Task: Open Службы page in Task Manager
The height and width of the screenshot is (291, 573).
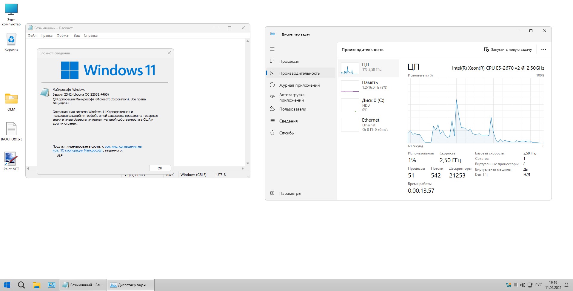Action: tap(301, 133)
